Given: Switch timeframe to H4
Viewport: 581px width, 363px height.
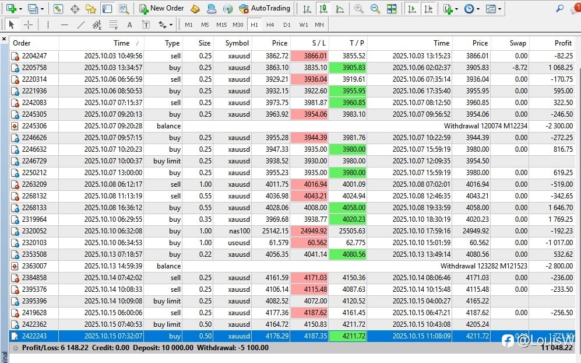Looking at the screenshot, I should click(x=270, y=25).
